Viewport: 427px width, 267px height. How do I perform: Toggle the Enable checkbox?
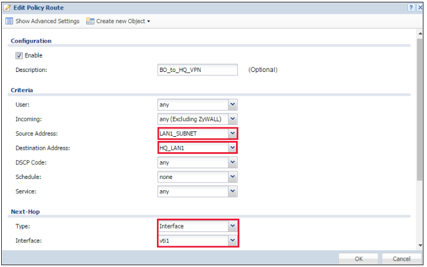coord(19,55)
